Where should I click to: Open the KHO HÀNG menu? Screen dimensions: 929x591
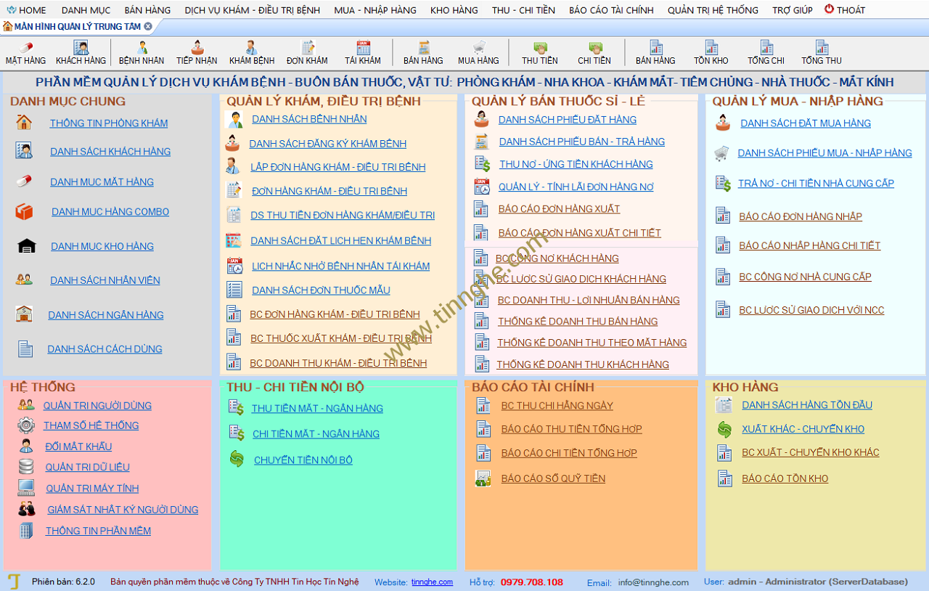click(x=454, y=10)
